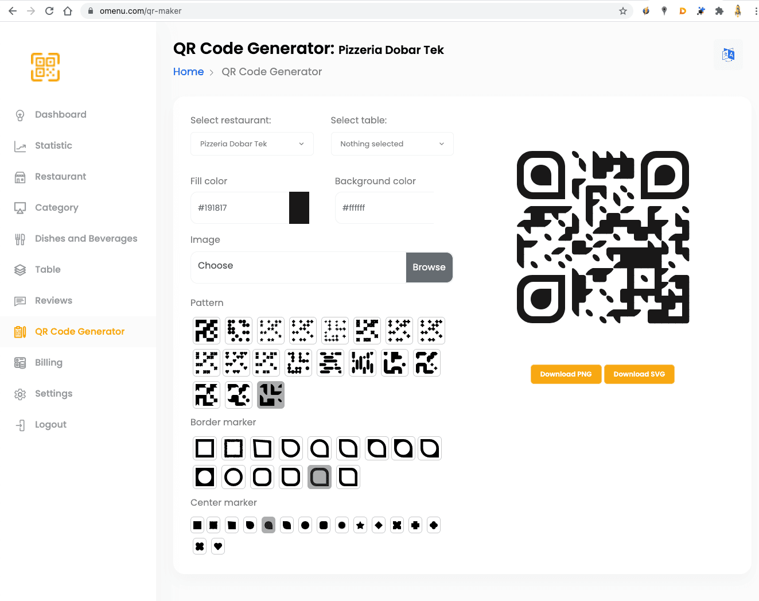Choose the hearts pattern option
This screenshot has height=601, width=759.
237,363
